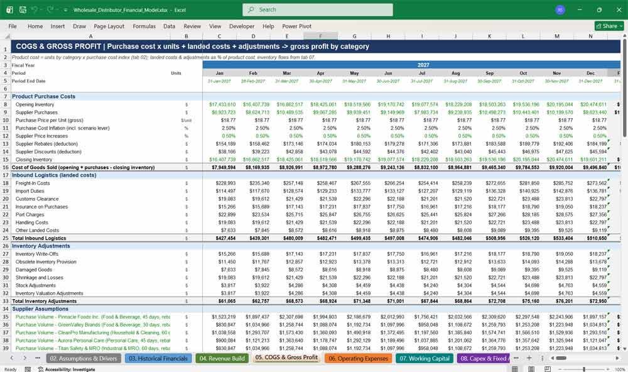Screen dimensions: 628x372
Task: Select column N header
Action: [590, 36]
